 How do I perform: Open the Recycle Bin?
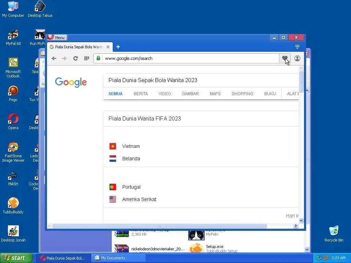click(334, 234)
